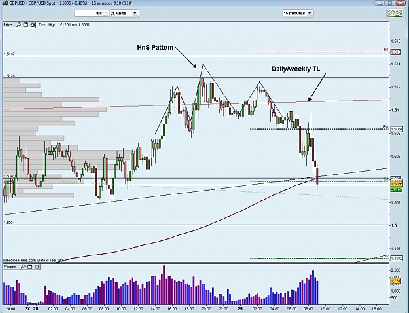Increase the units count stepper arrow
The width and height of the screenshot is (409, 313).
pyautogui.click(x=105, y=12)
